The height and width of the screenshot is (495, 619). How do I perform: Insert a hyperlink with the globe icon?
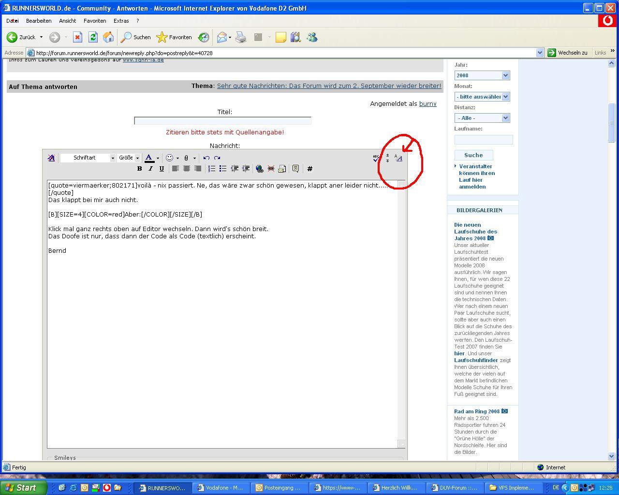pyautogui.click(x=260, y=169)
